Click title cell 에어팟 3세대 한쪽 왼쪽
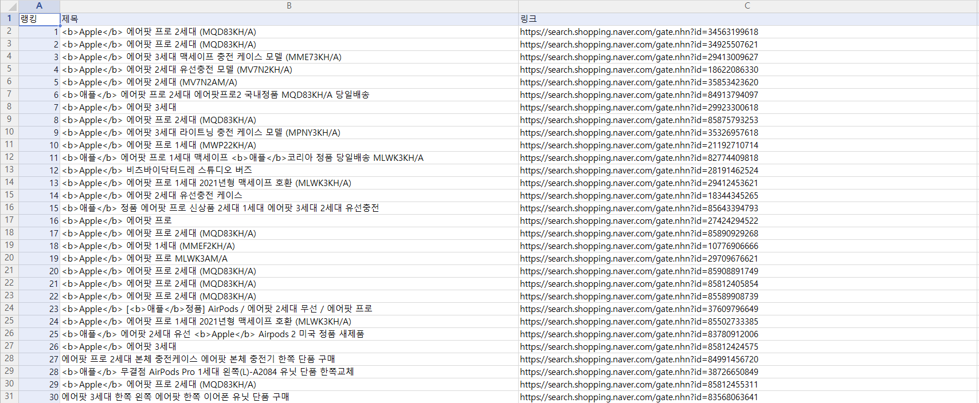Image resolution: width=979 pixels, height=403 pixels. click(x=289, y=397)
